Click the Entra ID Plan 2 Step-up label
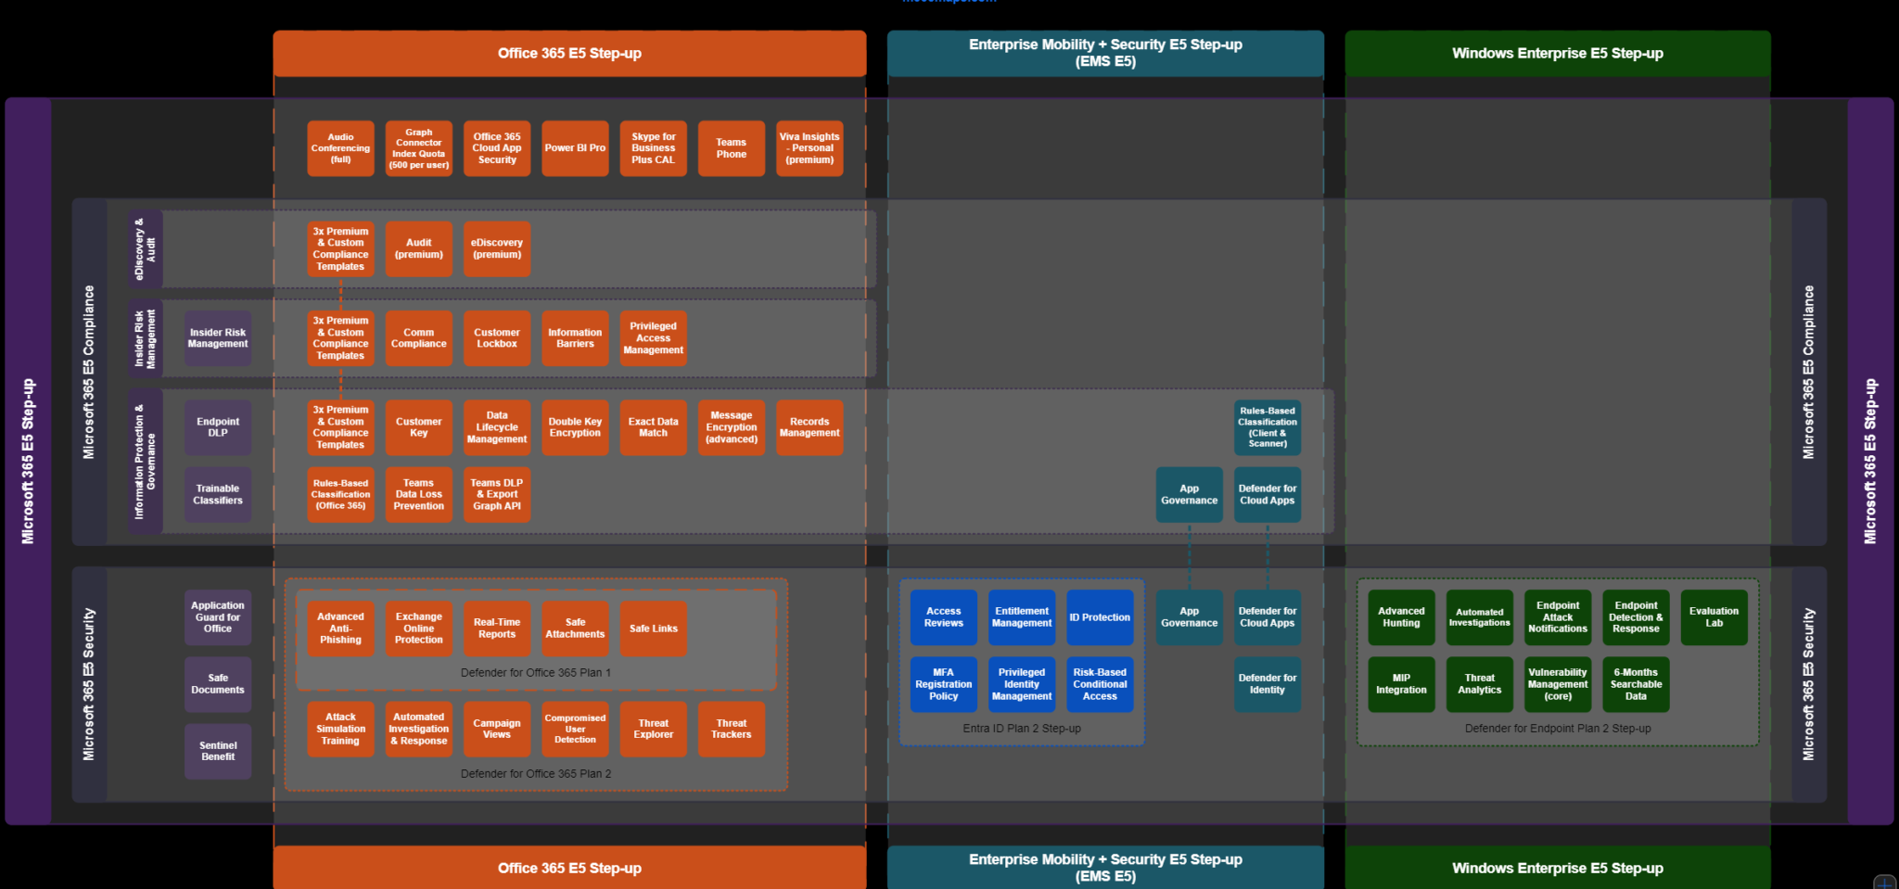 (x=1022, y=729)
